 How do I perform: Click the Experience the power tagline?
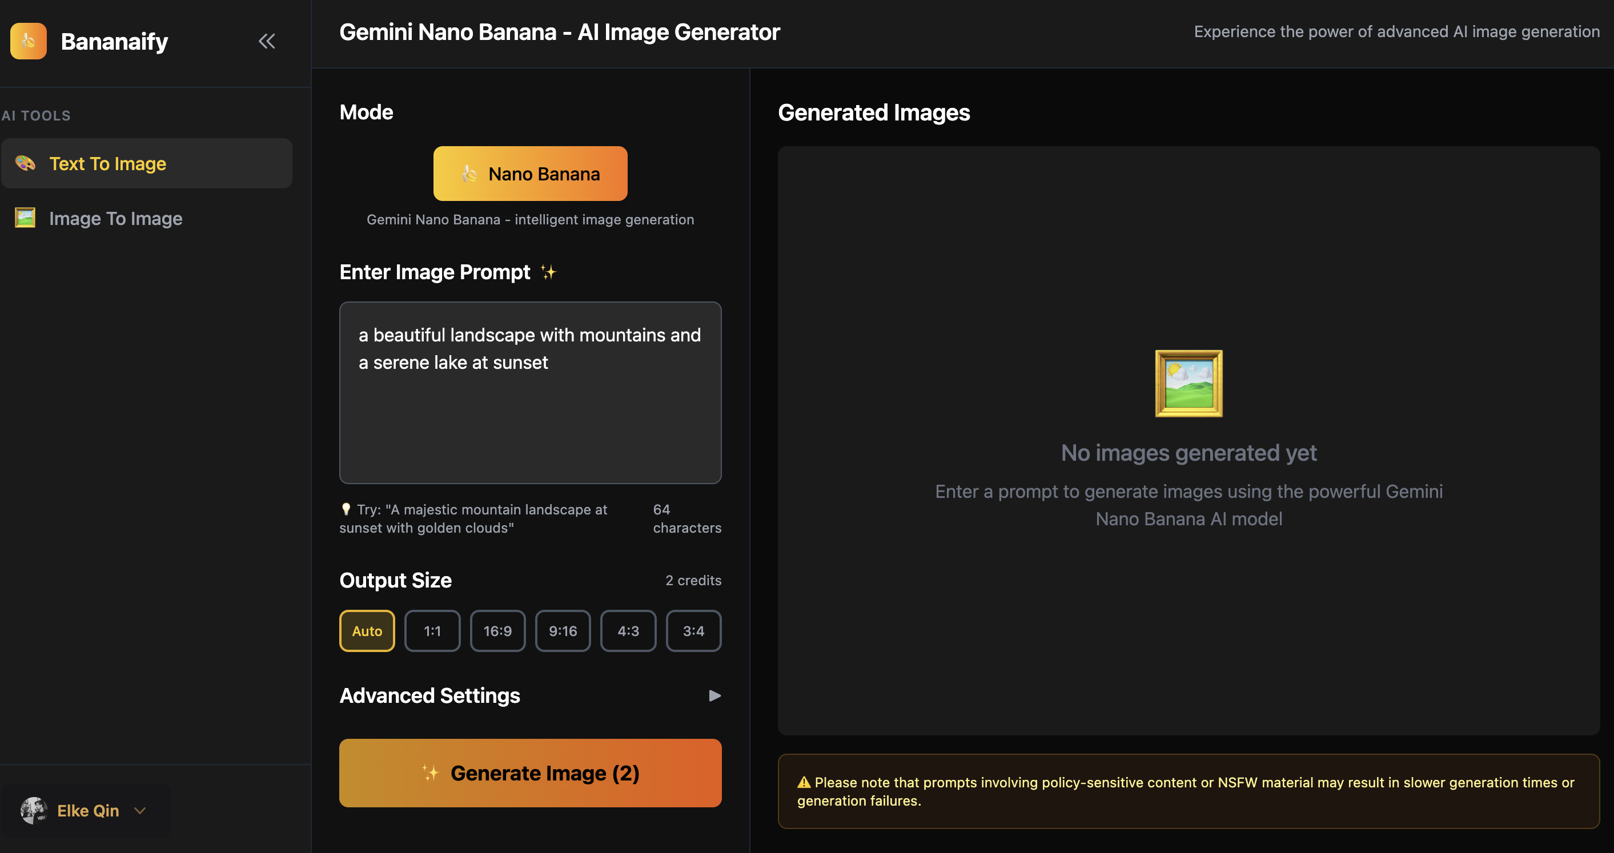(x=1396, y=32)
